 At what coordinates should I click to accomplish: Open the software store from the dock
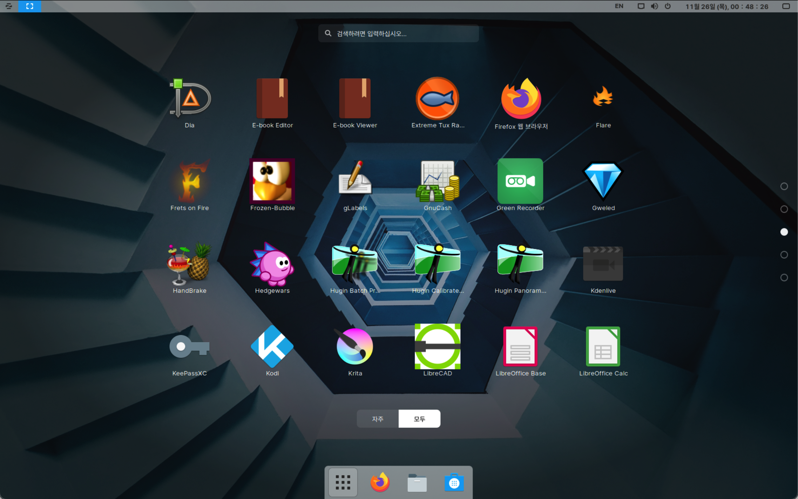click(x=454, y=483)
